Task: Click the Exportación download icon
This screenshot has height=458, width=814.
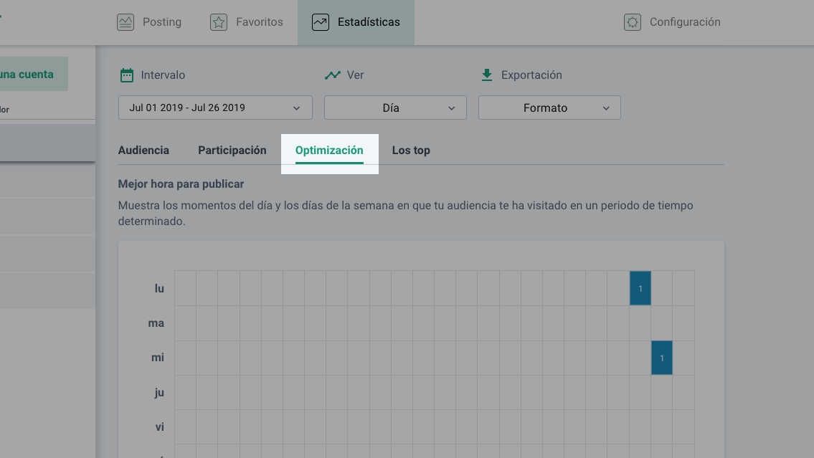Action: pyautogui.click(x=487, y=75)
